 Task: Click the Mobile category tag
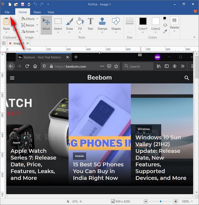(x=80, y=156)
